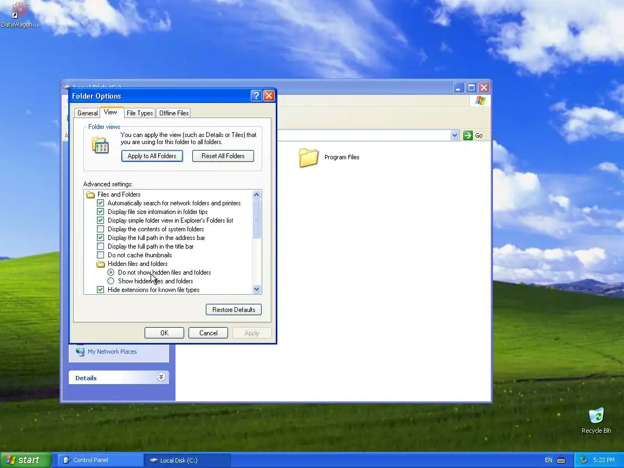Select the Program Files folder icon
This screenshot has width=624, height=468.
pos(309,158)
